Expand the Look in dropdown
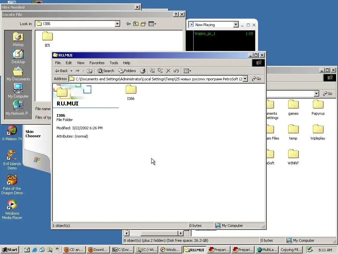 (117, 24)
